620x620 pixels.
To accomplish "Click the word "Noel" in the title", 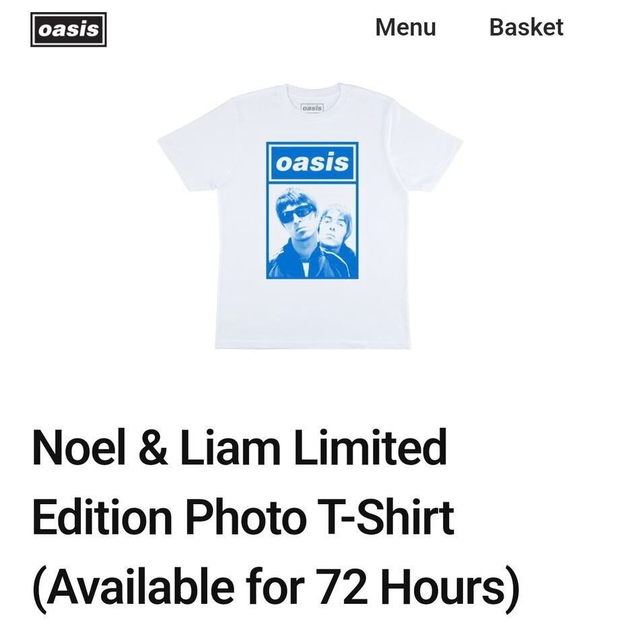I will coord(78,448).
